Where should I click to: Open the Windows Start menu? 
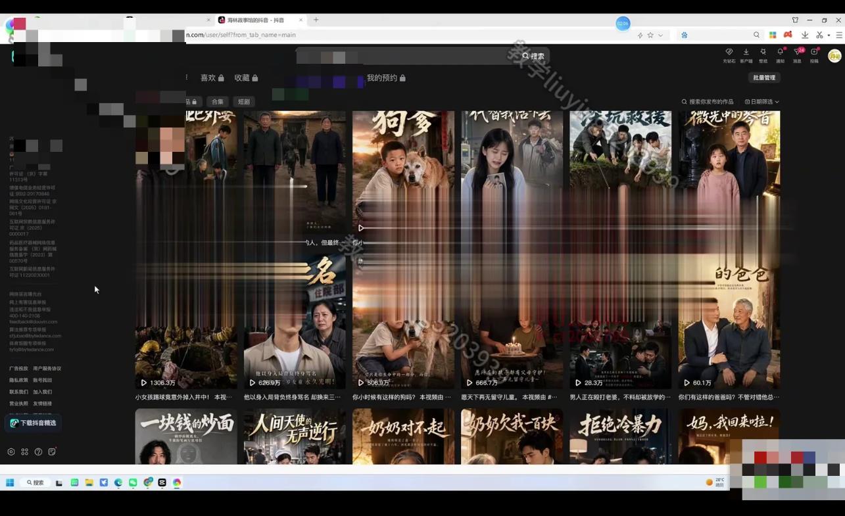point(10,482)
